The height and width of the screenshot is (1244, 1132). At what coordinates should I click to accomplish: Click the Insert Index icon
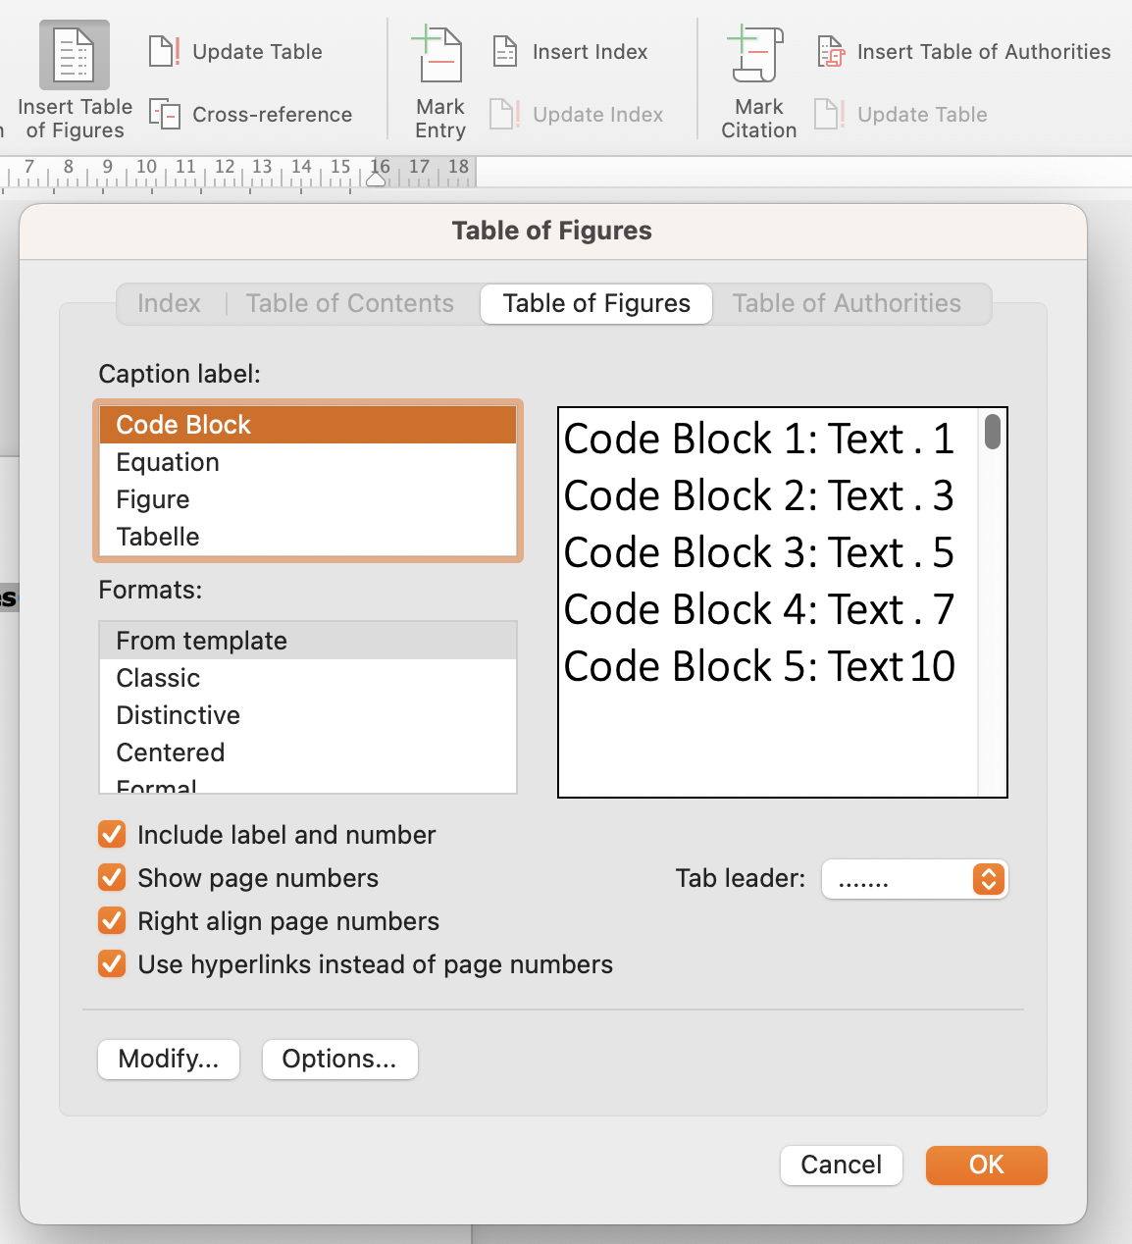tap(504, 51)
